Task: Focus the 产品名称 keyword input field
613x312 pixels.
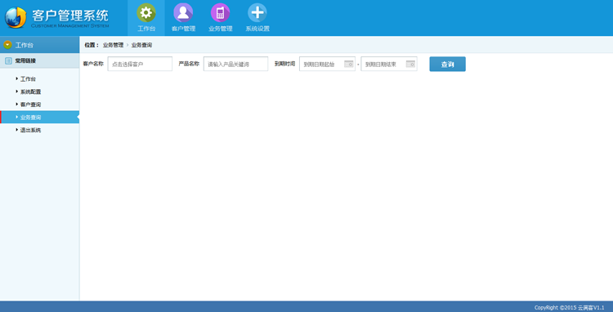Action: coord(235,64)
